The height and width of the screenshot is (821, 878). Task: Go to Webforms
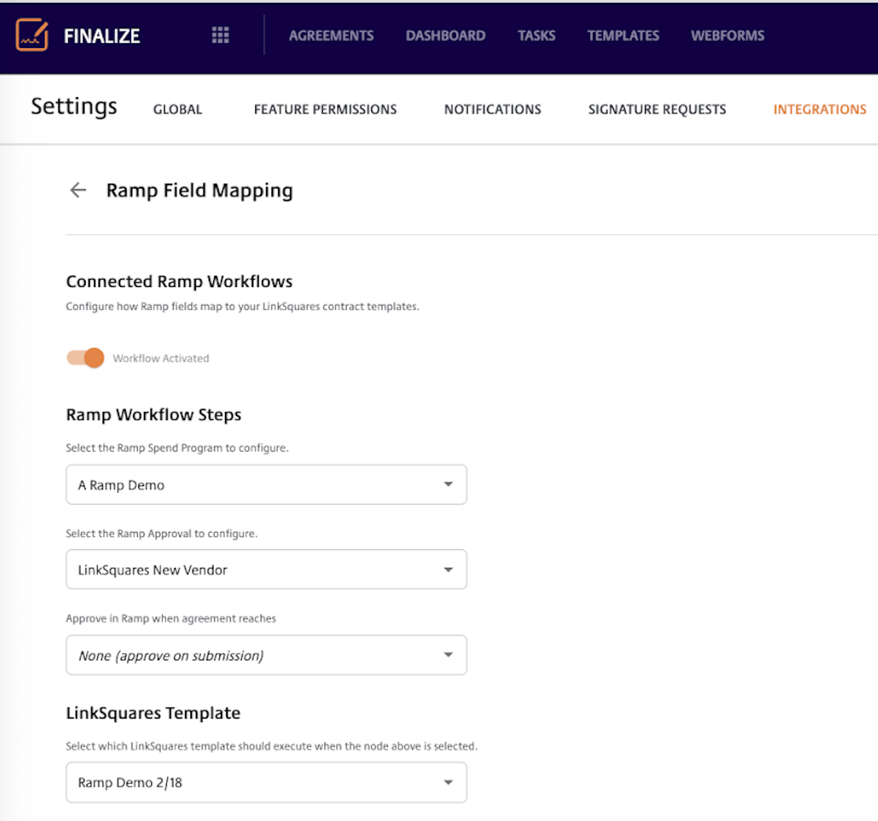[727, 36]
